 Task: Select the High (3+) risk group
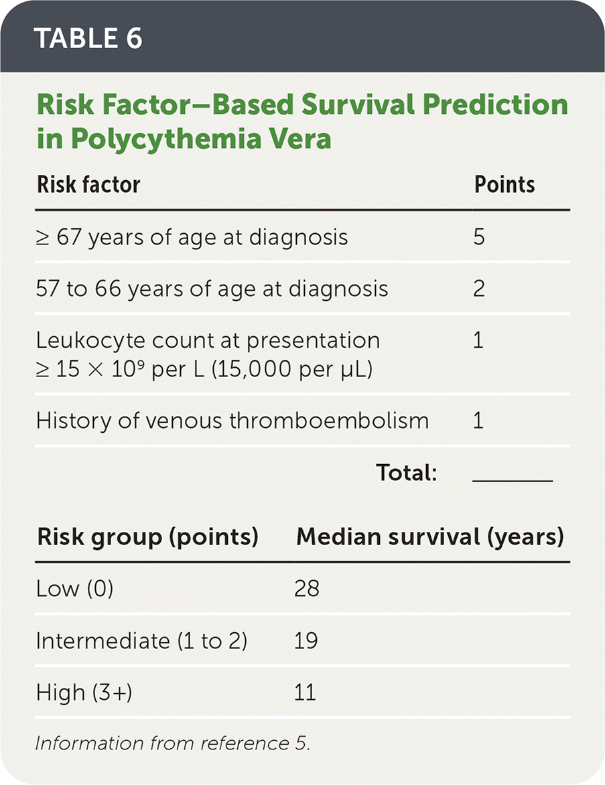tap(84, 693)
